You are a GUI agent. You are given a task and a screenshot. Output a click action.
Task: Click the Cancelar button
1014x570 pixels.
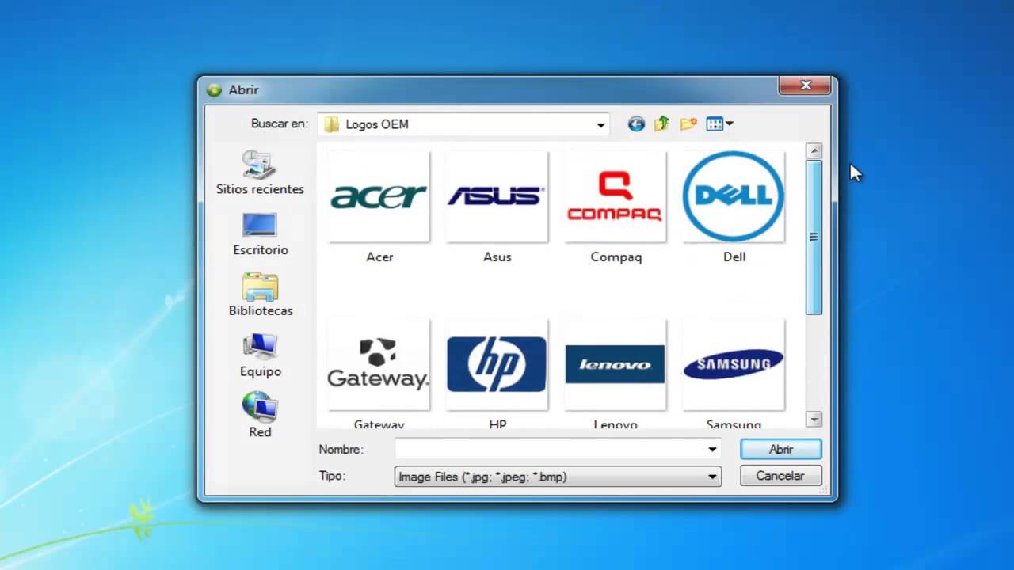pos(780,476)
